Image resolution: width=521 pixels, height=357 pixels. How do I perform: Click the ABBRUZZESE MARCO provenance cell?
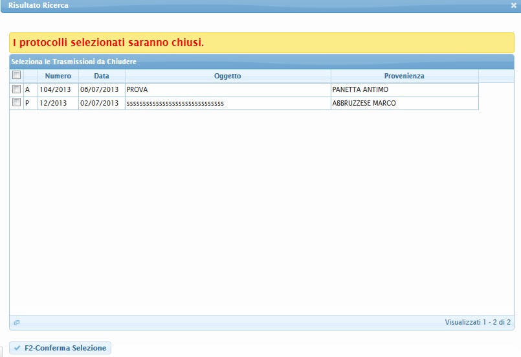404,103
